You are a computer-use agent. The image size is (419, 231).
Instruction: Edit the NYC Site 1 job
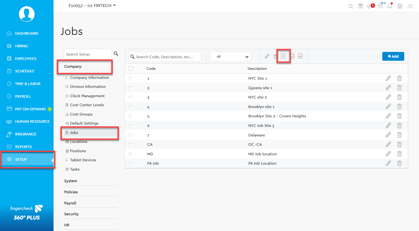click(x=388, y=78)
